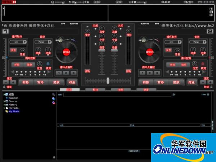Image resolution: width=216 pixels, height=162 pixels.
Task: Halve loop length arrow on deck 2
Action: coord(167,72)
